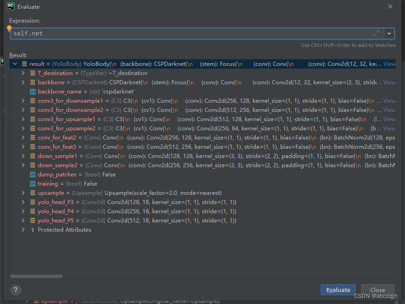Open View link for conv3_for_upsample2
The width and height of the screenshot is (405, 304).
[389, 129]
